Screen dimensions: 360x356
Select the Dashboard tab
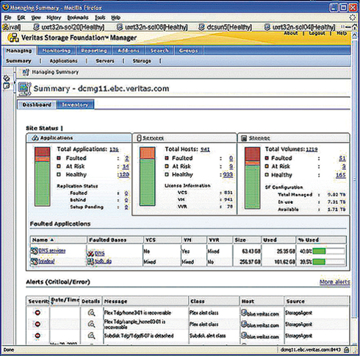tap(37, 104)
